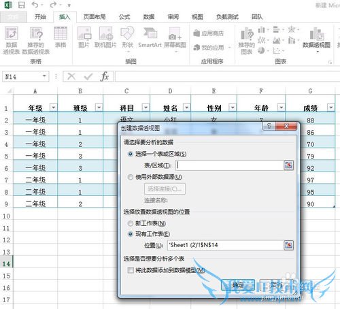Click the Location input field

[x=225, y=245]
